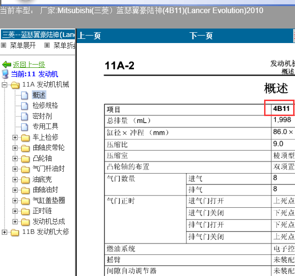This screenshot has width=295, height=276.
Task: Click the 凸轮轴的布置 table cell
Action: pyautogui.click(x=188, y=167)
